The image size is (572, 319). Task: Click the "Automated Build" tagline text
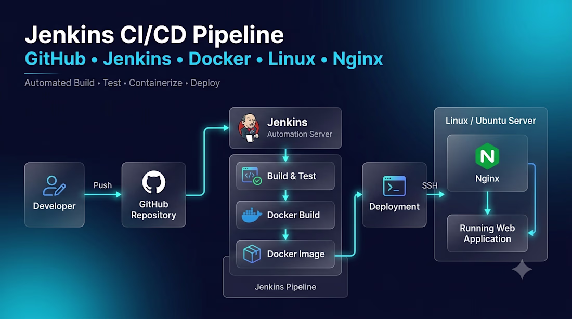point(59,83)
